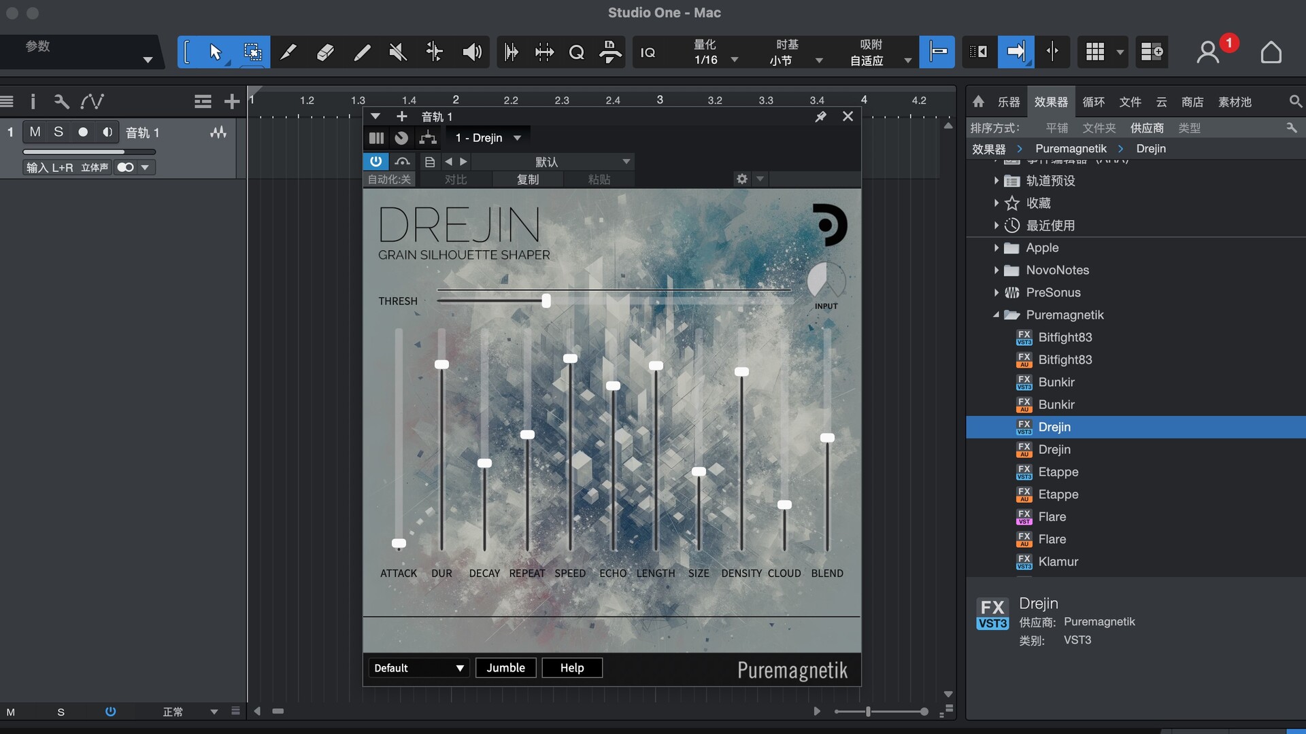Image resolution: width=1306 pixels, height=734 pixels.
Task: Switch to the 乐器 browser tab
Action: [1008, 102]
